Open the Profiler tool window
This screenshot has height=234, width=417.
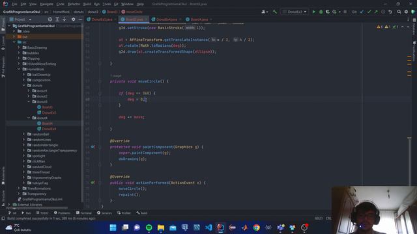point(124,213)
